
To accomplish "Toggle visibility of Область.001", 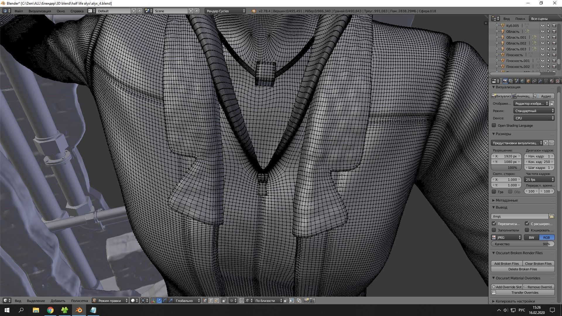I will [542, 37].
